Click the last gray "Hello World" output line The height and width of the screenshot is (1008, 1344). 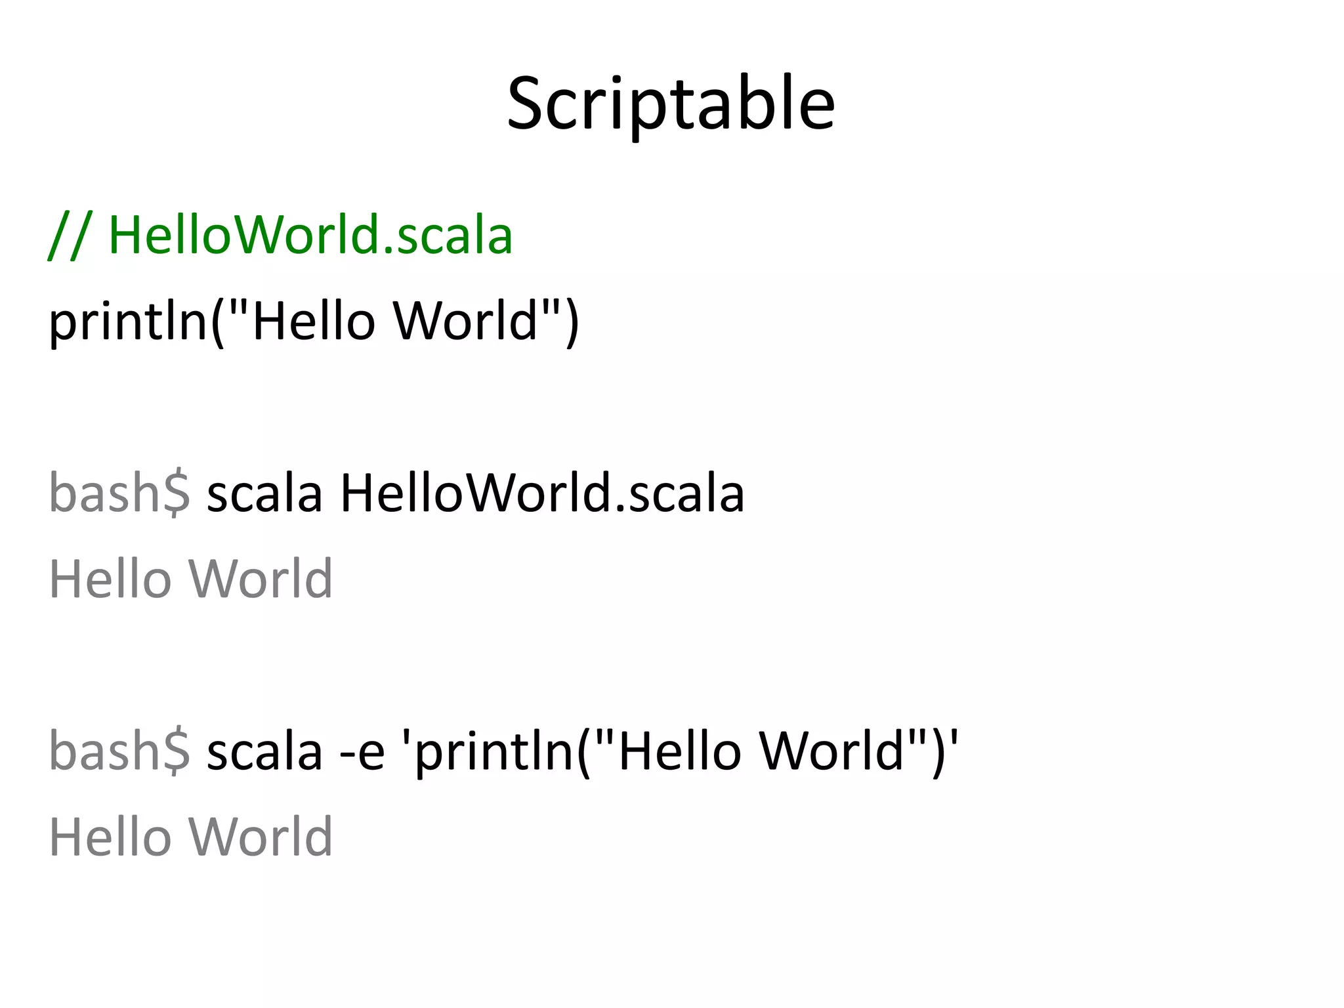191,837
